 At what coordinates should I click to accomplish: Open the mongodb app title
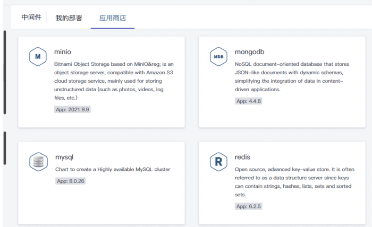pyautogui.click(x=249, y=51)
